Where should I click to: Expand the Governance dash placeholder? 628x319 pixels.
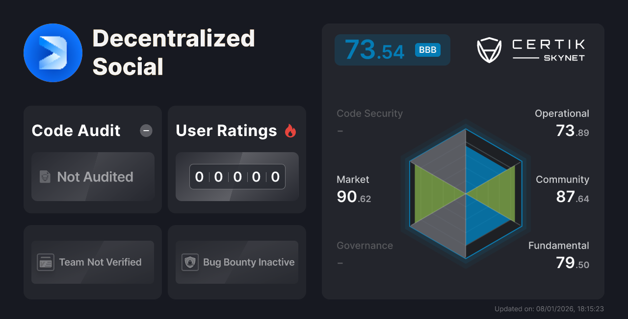(x=340, y=263)
